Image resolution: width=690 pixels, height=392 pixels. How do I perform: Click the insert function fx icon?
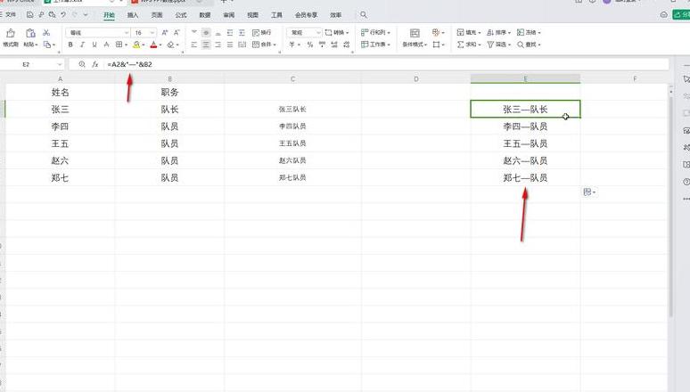pos(95,64)
